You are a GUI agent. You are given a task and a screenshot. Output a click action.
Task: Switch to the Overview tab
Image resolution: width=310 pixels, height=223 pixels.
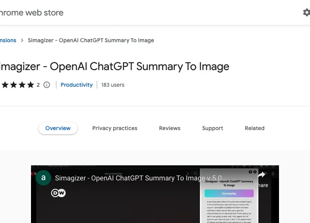(58, 128)
